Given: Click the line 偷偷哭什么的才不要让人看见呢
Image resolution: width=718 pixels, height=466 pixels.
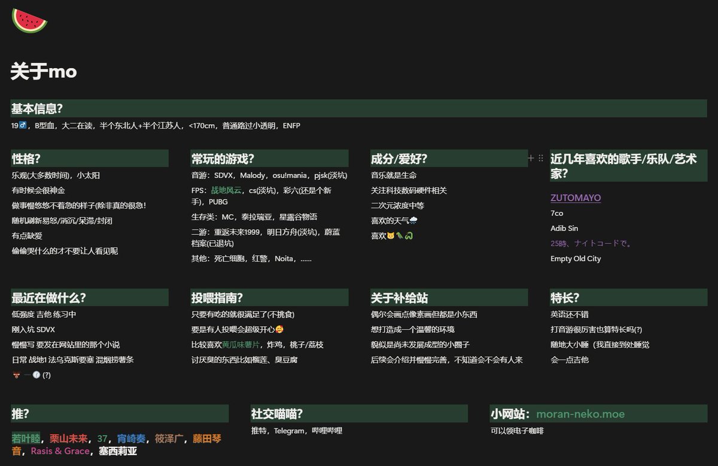Looking at the screenshot, I should [65, 251].
